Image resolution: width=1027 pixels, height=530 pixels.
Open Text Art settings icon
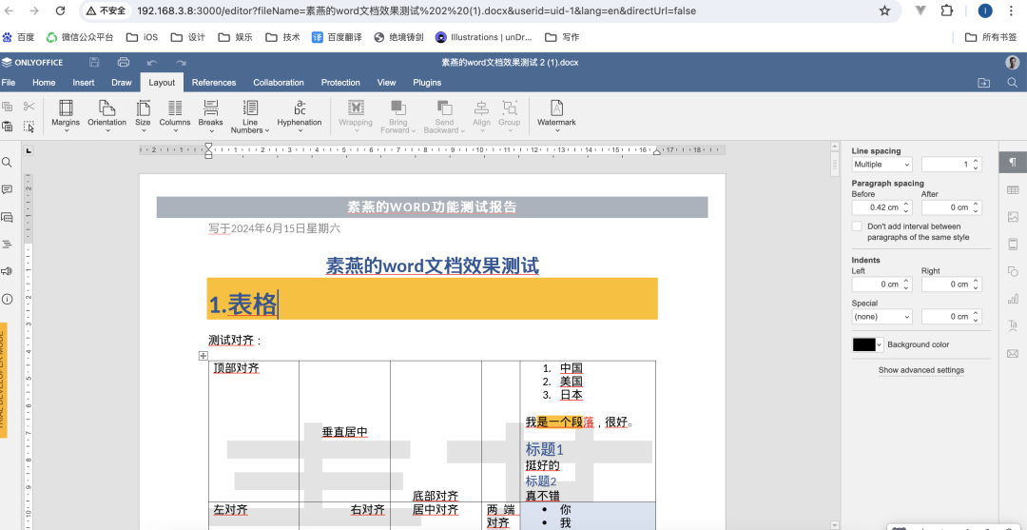point(1013,326)
